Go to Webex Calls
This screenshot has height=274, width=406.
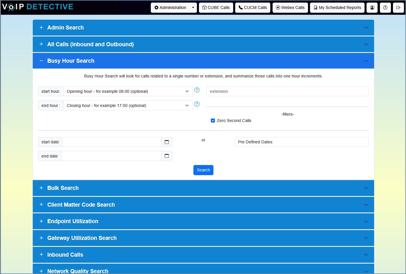(290, 8)
